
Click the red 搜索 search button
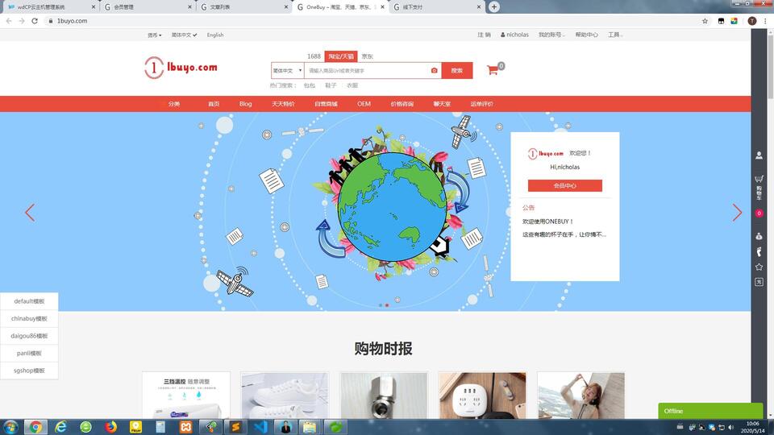[457, 71]
